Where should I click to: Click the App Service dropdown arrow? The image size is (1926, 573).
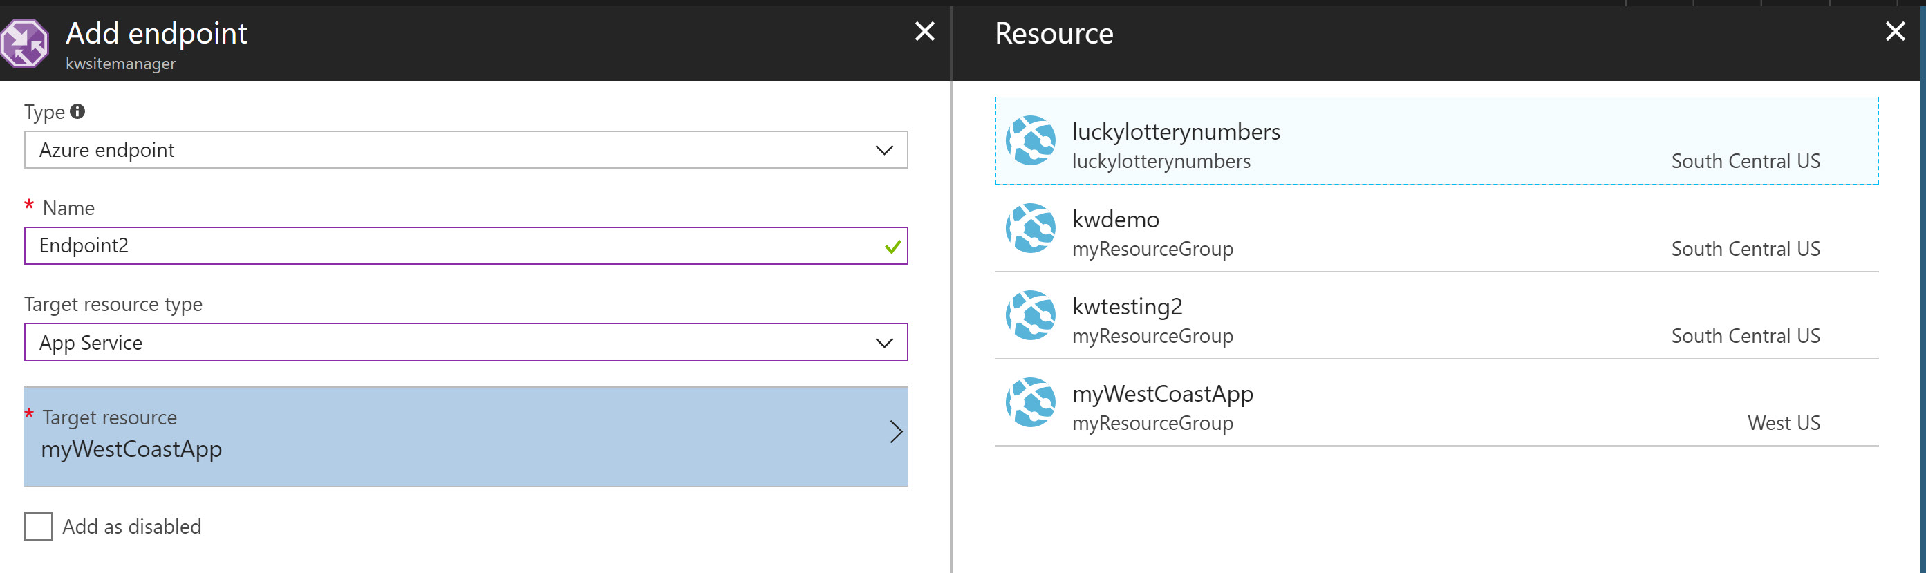(x=884, y=343)
